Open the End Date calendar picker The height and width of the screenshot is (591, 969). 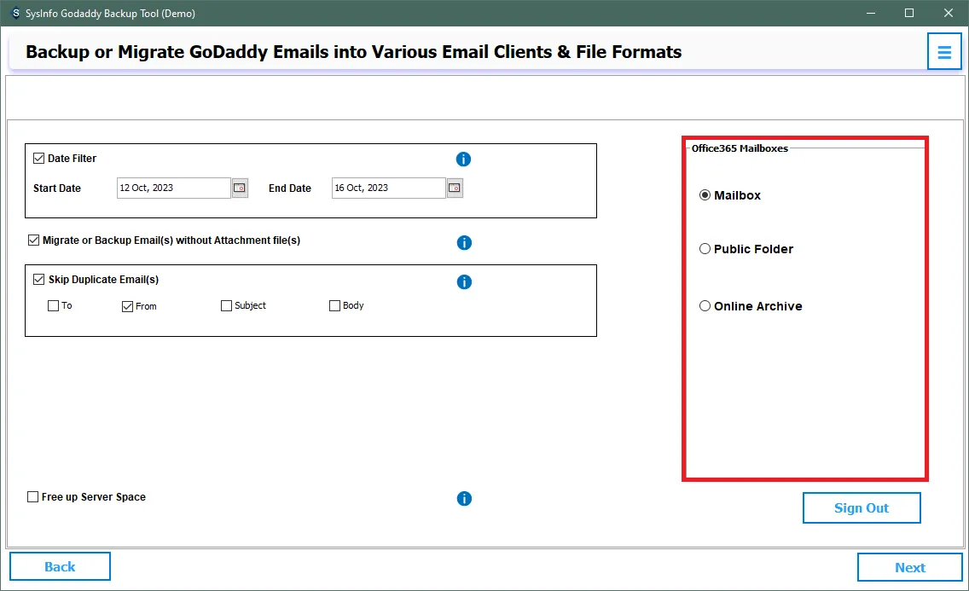(x=455, y=188)
